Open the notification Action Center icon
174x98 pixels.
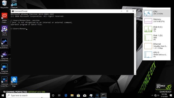pos(171,96)
